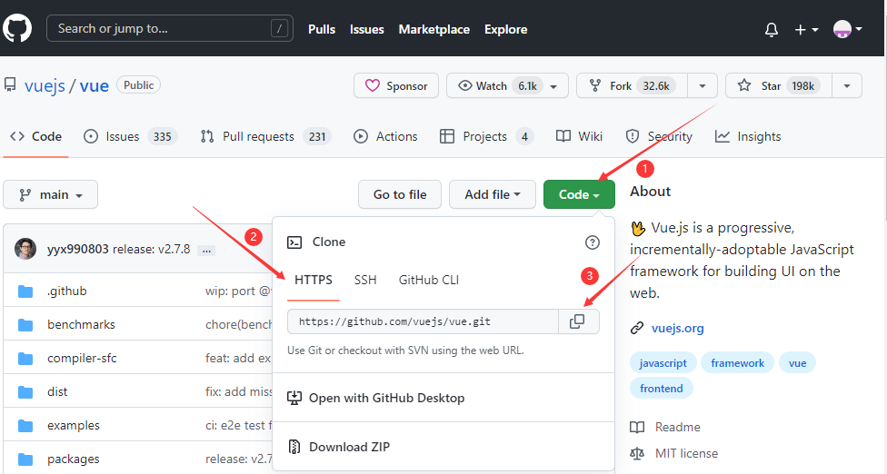Click the GitHub logo icon
887x474 pixels.
click(17, 28)
